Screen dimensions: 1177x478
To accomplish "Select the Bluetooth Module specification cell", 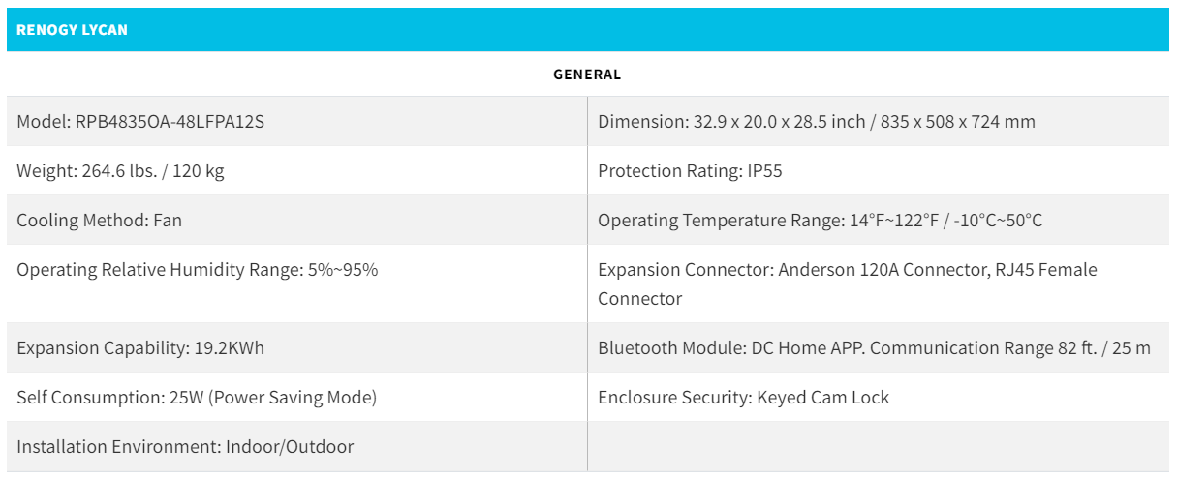I will (874, 348).
